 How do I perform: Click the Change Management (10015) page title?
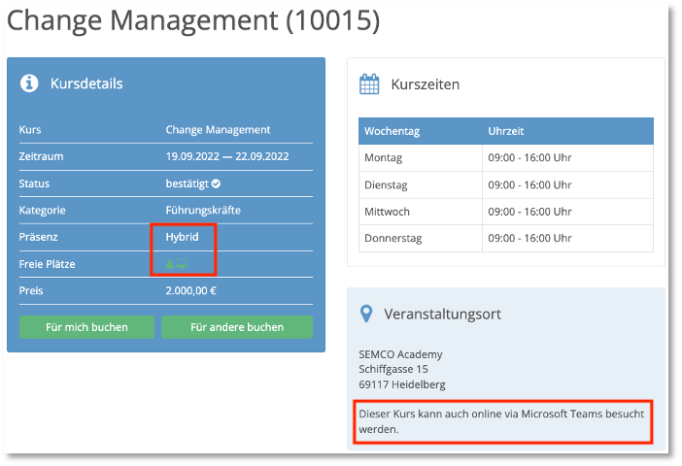[193, 20]
